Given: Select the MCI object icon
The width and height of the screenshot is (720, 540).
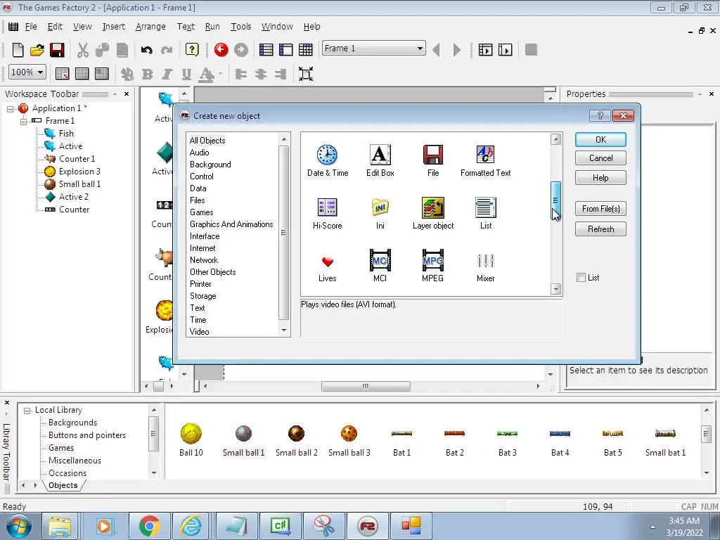Looking at the screenshot, I should point(380,260).
